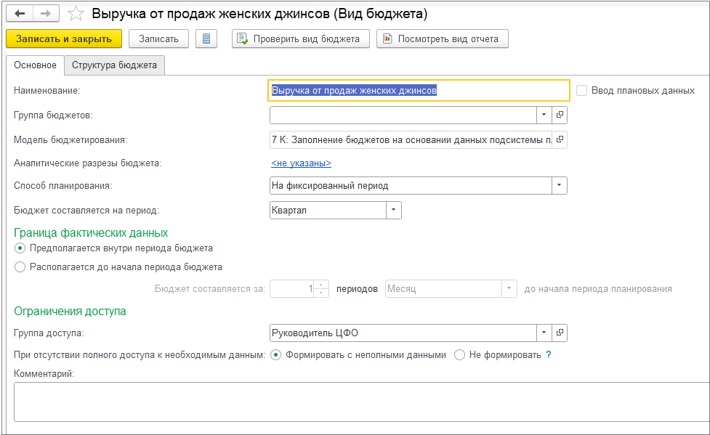Screen dimensions: 710x435
Task: Expand the Группа доступа dropdown arrow
Action: tap(544, 333)
